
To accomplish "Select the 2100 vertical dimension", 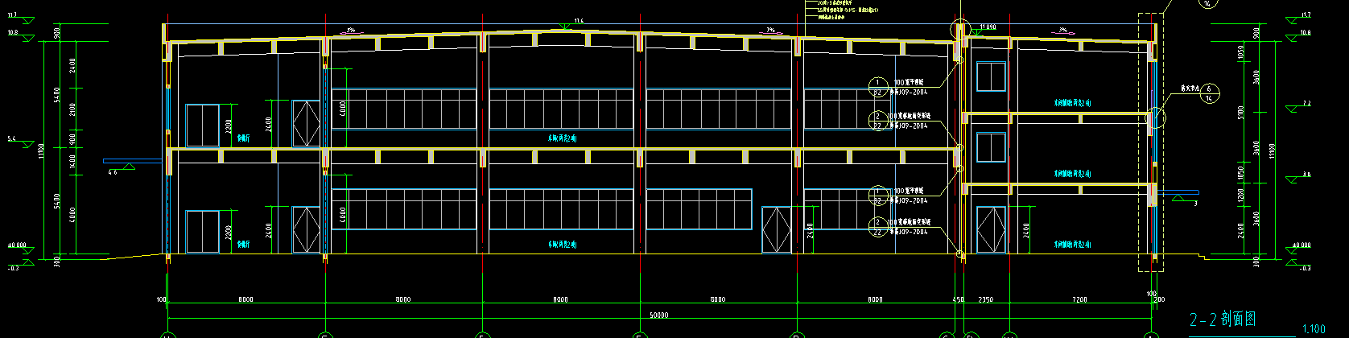I will coord(73,110).
